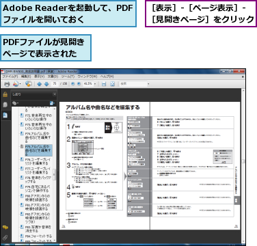The height and width of the screenshot is (246, 257).
Task: Go to next page with down arrow
Action: [46, 84]
